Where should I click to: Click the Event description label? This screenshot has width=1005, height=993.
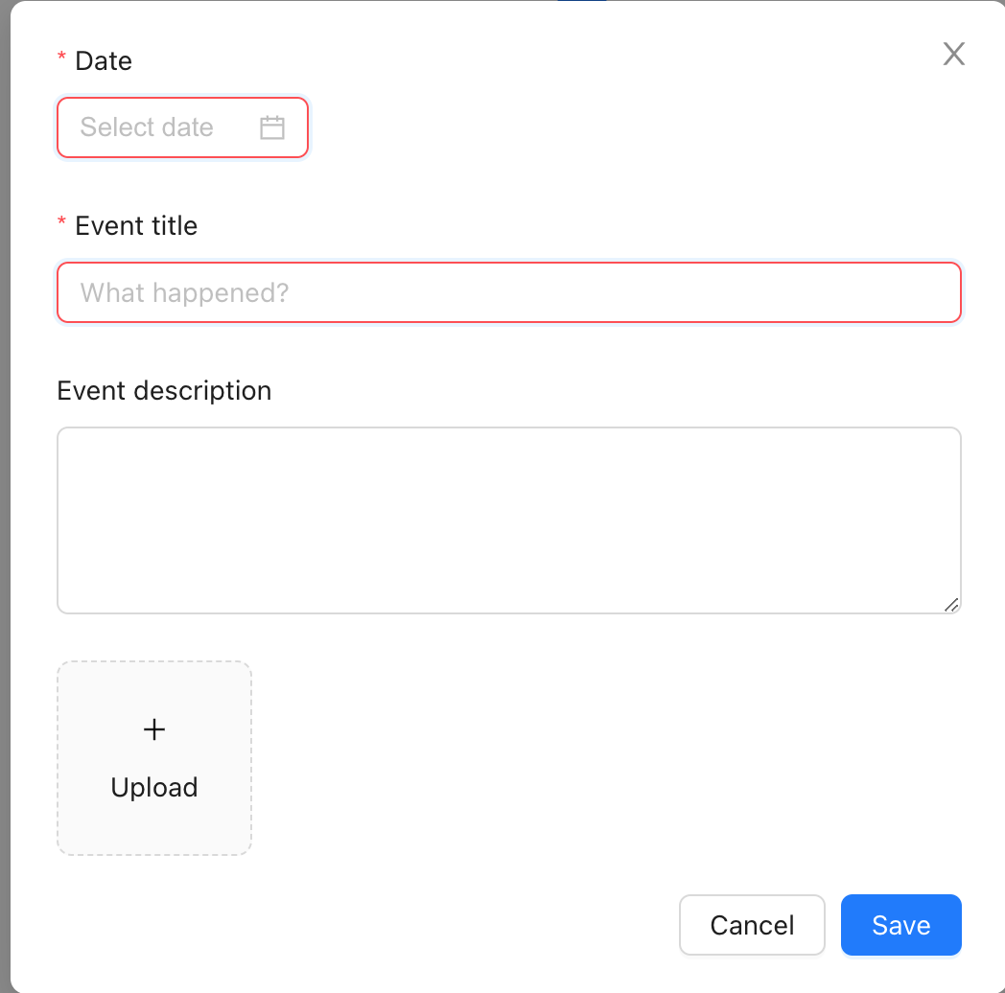click(x=164, y=391)
